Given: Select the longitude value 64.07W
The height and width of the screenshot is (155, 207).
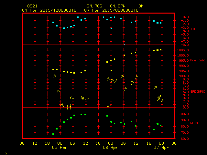Looking at the screenshot, I should (x=117, y=6).
